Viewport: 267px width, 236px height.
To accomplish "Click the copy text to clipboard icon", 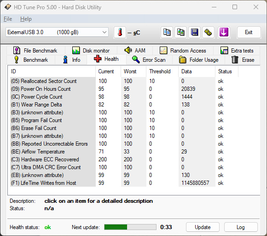I will tap(167, 32).
